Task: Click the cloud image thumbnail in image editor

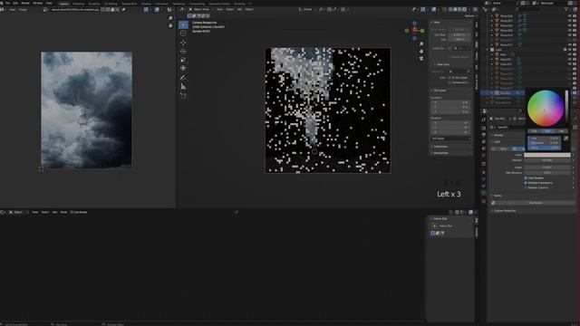Action: point(86,110)
